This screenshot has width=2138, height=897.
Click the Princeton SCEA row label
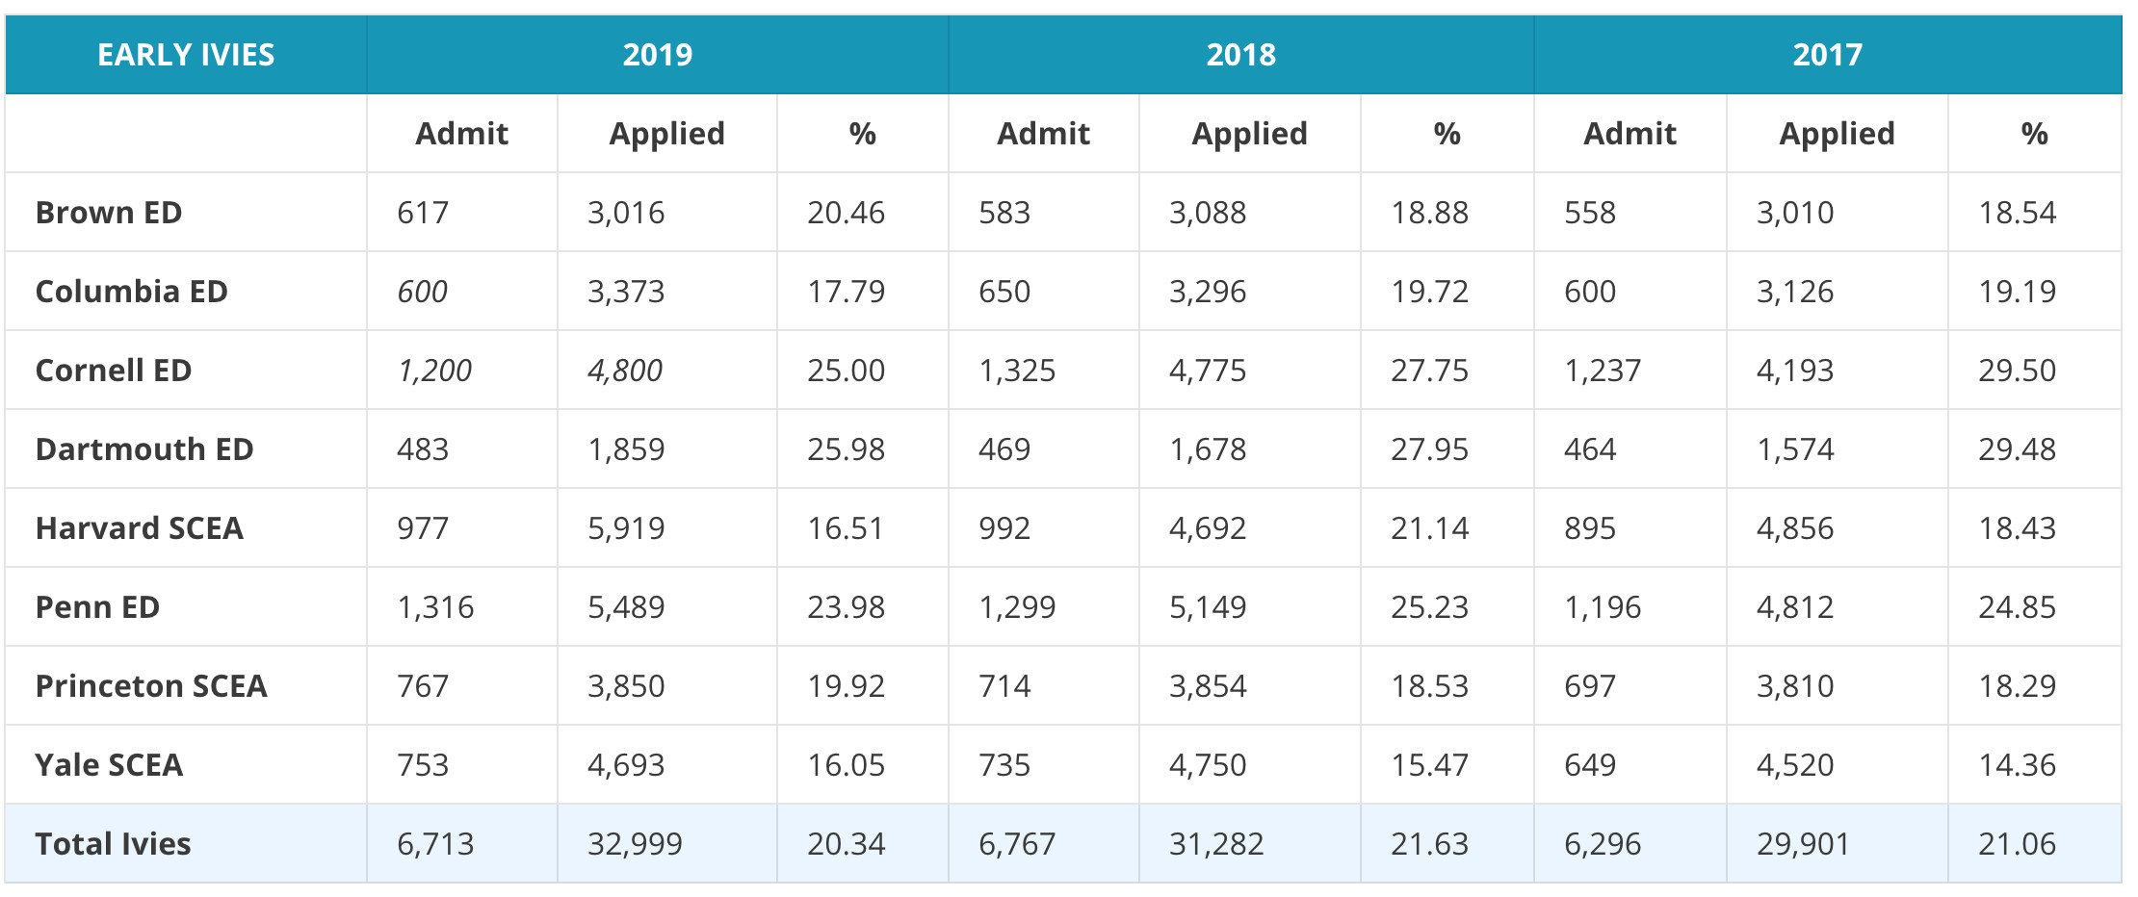tap(151, 686)
